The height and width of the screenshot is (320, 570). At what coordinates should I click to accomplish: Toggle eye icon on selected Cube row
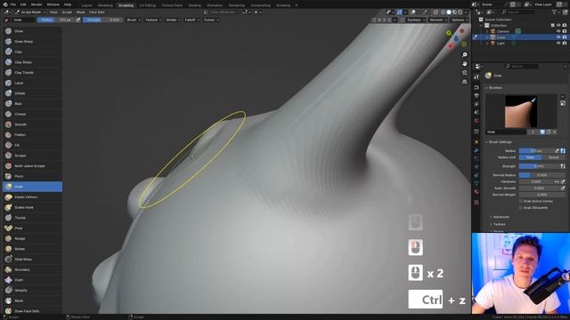[558, 37]
